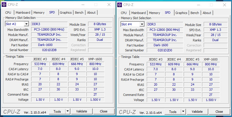Click Validate button in left window
This screenshot has width=232, height=117.
82,111
